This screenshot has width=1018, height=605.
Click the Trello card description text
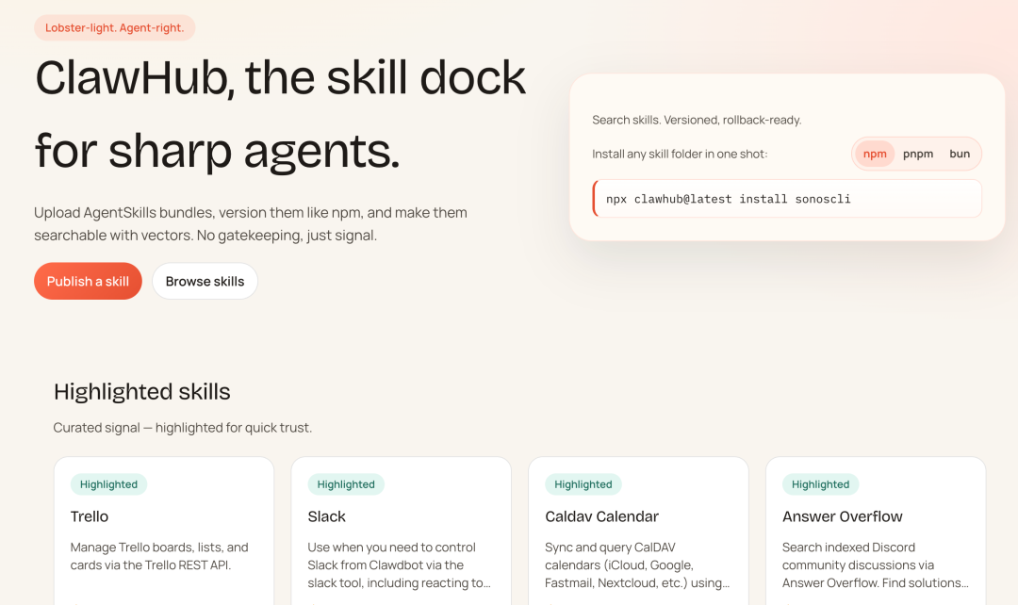pyautogui.click(x=159, y=556)
